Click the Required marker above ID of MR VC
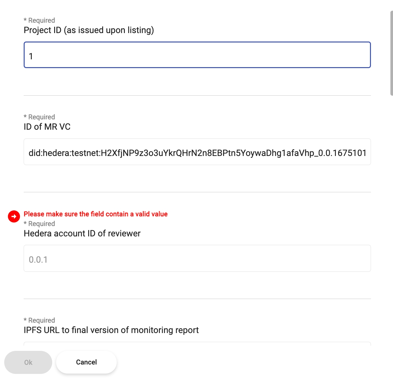 coord(40,117)
